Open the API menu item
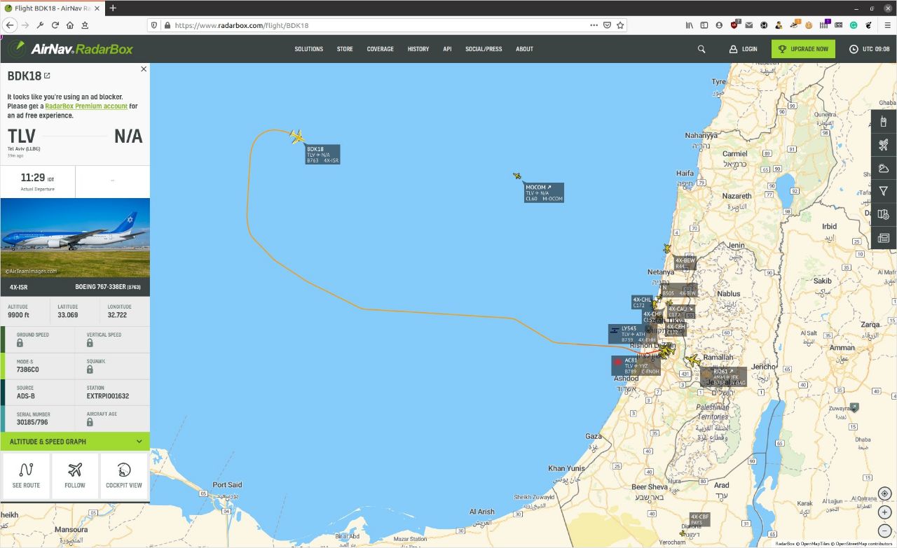The width and height of the screenshot is (897, 548). coord(447,49)
